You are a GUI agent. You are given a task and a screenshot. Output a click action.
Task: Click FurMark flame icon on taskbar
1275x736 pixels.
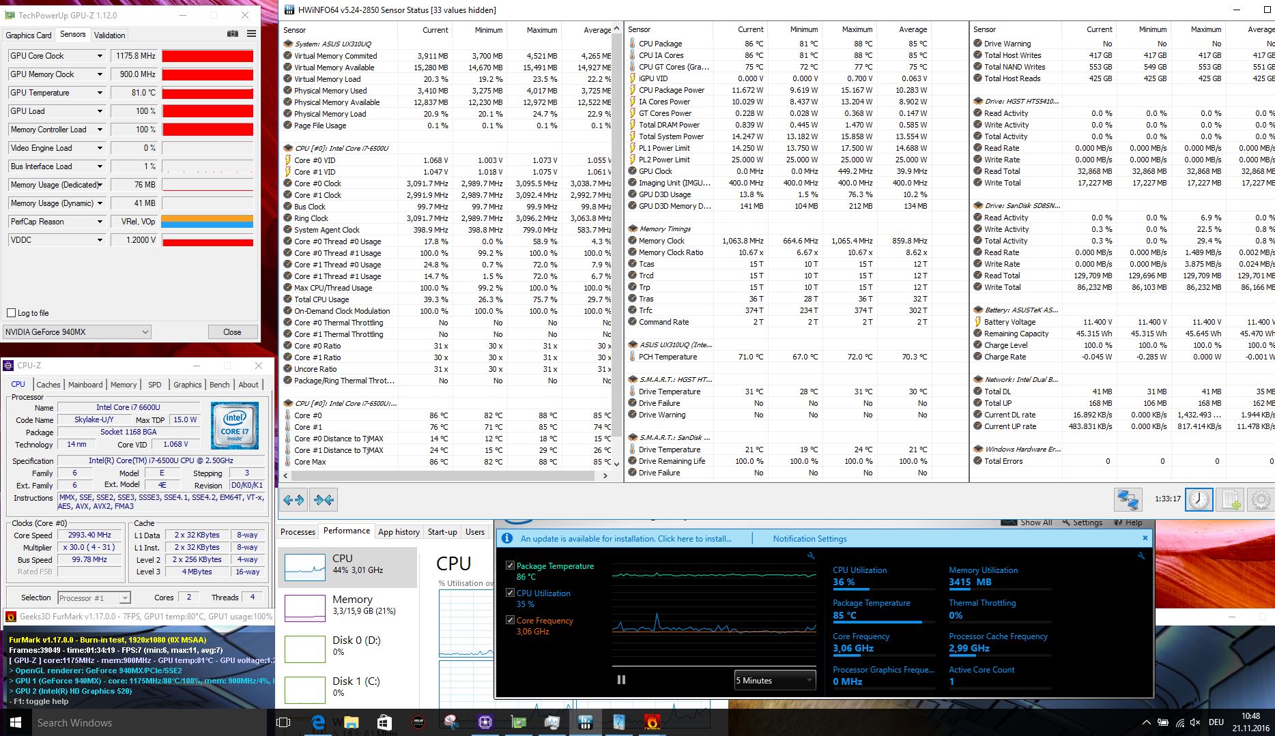(x=653, y=722)
